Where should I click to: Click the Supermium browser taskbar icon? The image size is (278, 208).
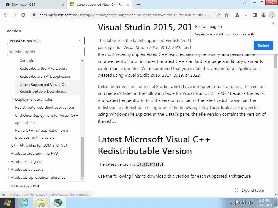point(58,203)
